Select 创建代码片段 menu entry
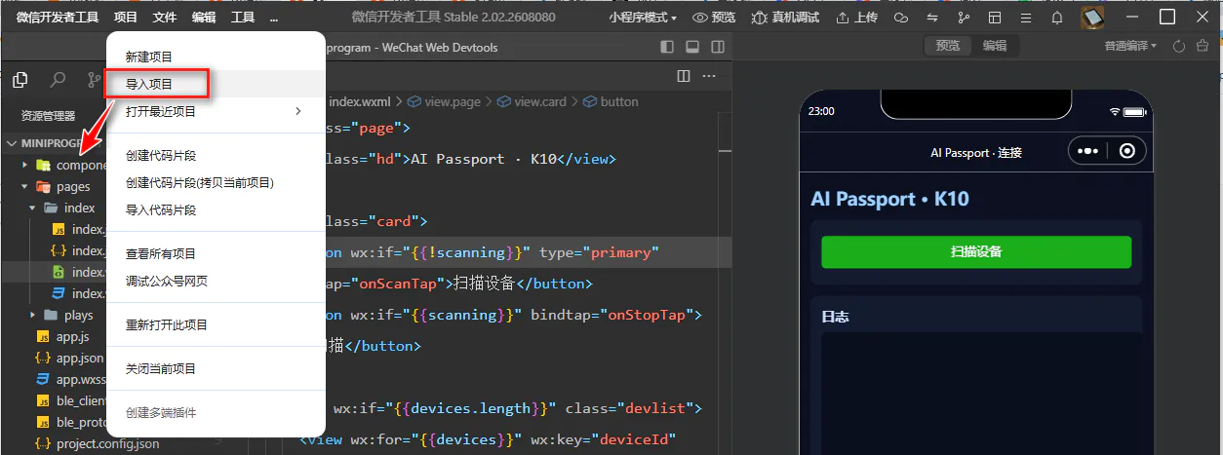This screenshot has height=455, width=1223. [215, 156]
